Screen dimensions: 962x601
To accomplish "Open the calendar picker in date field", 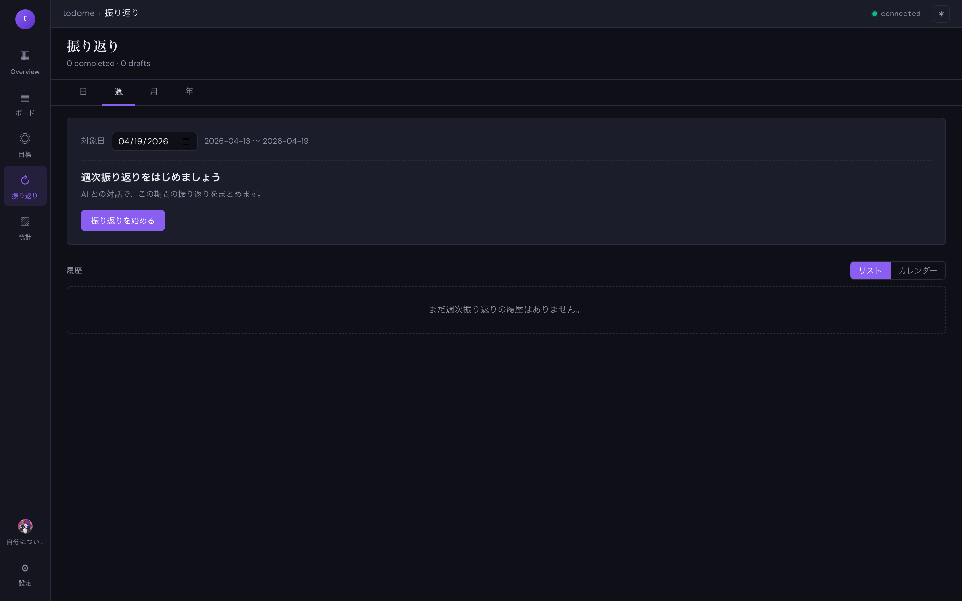I will point(186,141).
